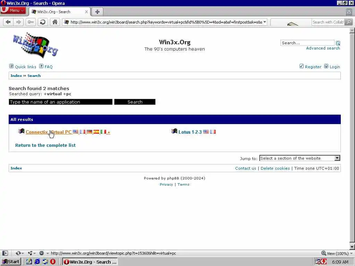
Task: Click Spanish flag beside Connectix Virtual PC
Action: click(x=96, y=132)
